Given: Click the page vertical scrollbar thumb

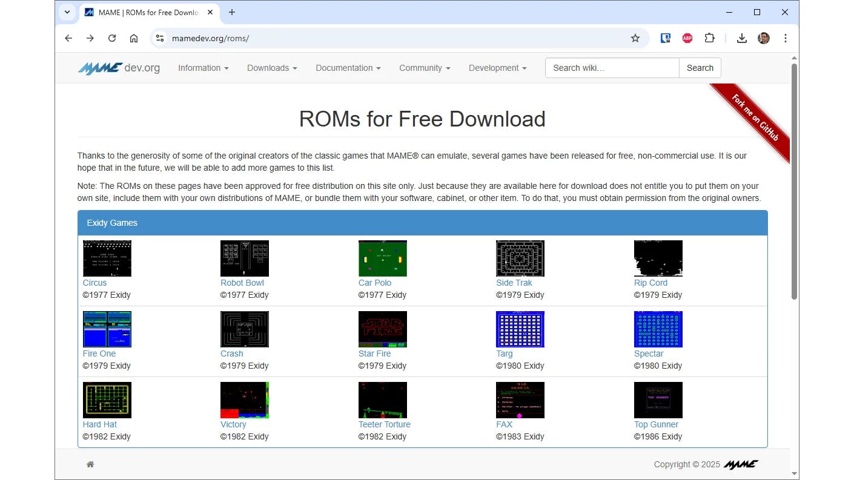Looking at the screenshot, I should [795, 181].
